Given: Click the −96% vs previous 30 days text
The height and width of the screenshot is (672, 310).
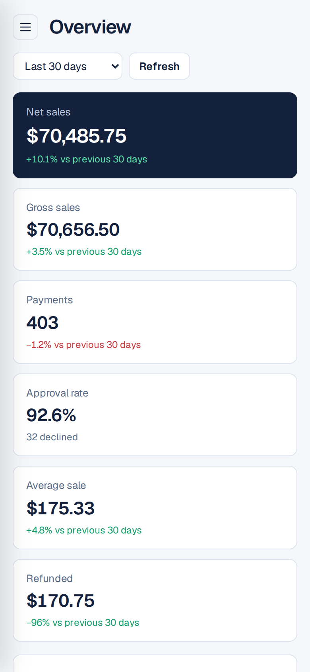Looking at the screenshot, I should pyautogui.click(x=83, y=623).
